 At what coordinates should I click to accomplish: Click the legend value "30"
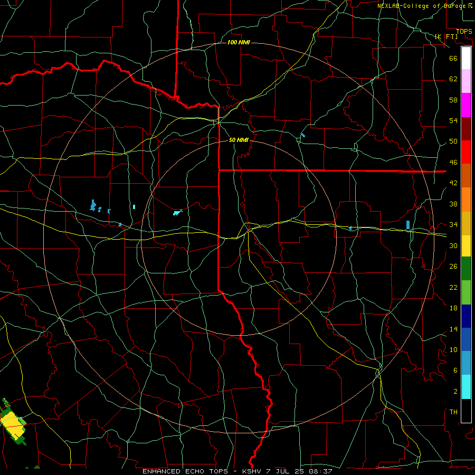coord(453,245)
